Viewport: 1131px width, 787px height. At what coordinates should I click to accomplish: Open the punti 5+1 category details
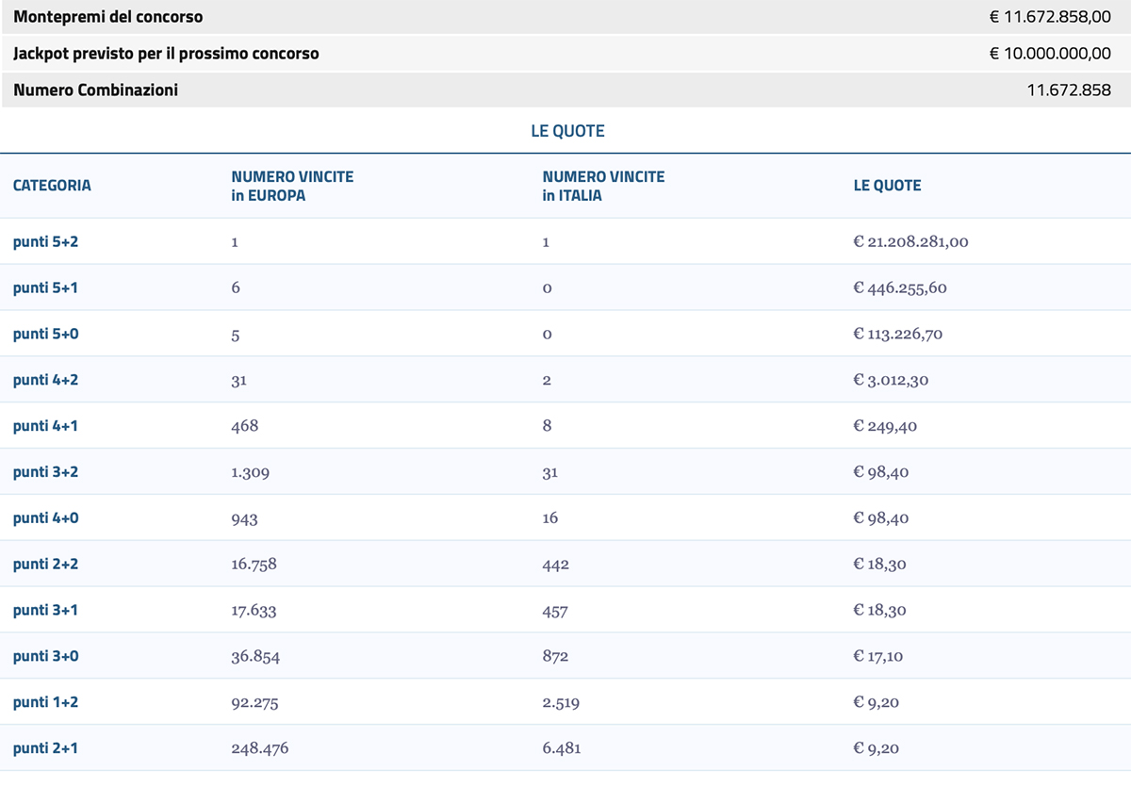tap(45, 287)
